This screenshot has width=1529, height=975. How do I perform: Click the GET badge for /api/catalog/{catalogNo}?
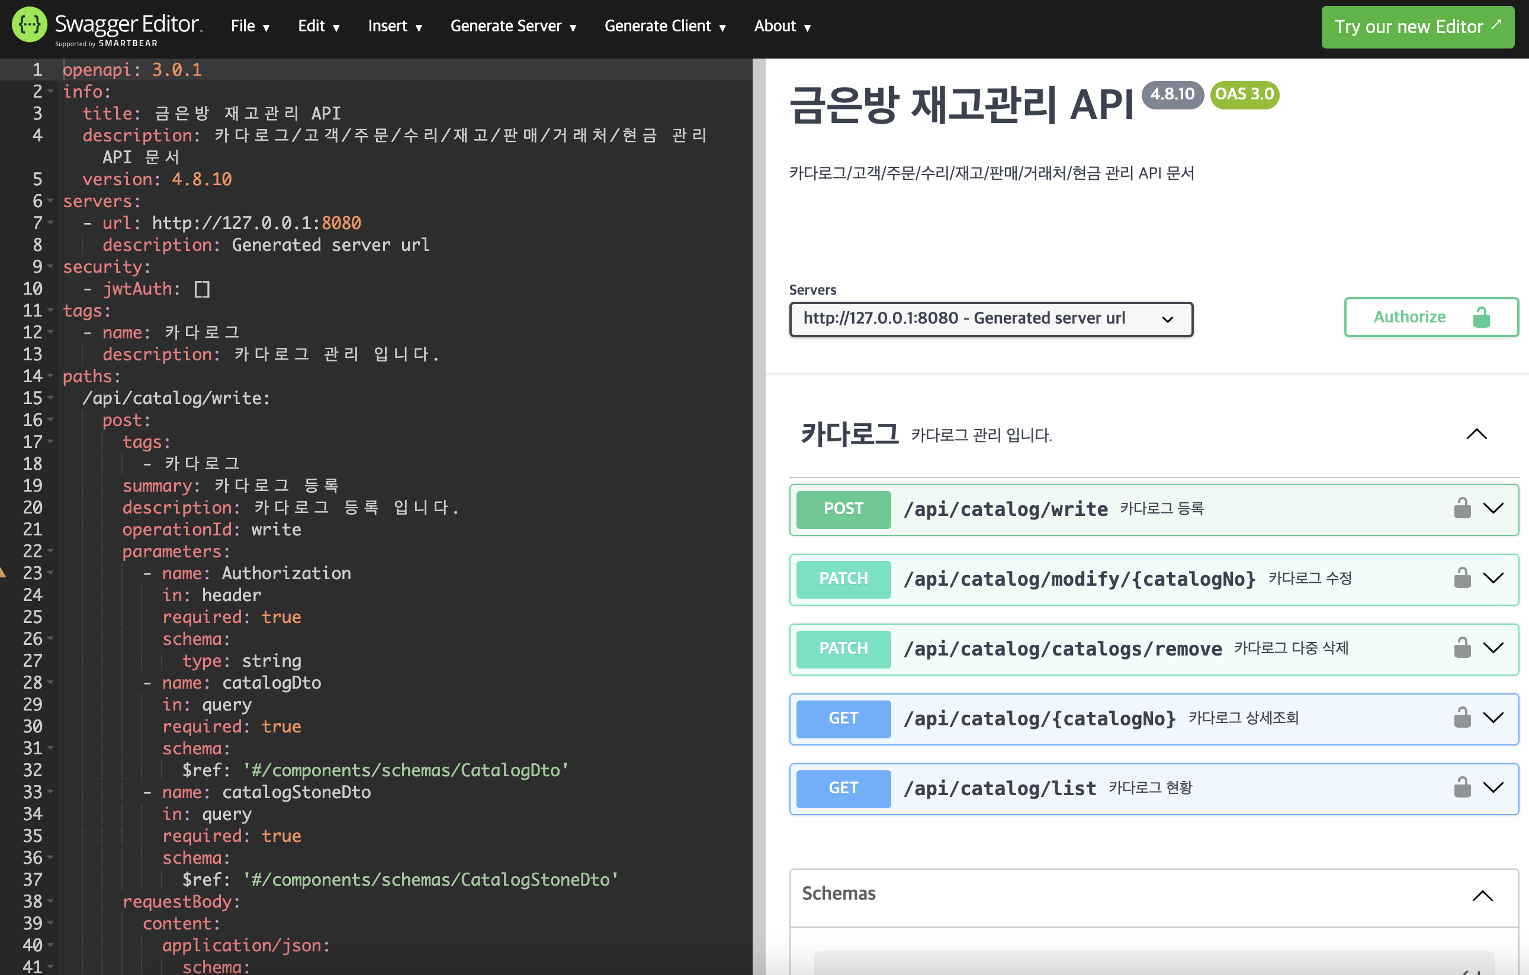click(843, 718)
